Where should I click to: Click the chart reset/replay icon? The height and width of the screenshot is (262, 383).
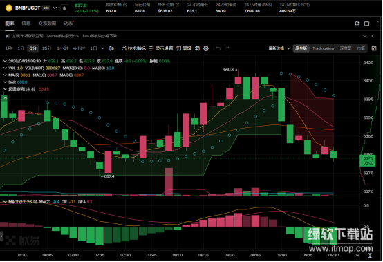[197, 48]
